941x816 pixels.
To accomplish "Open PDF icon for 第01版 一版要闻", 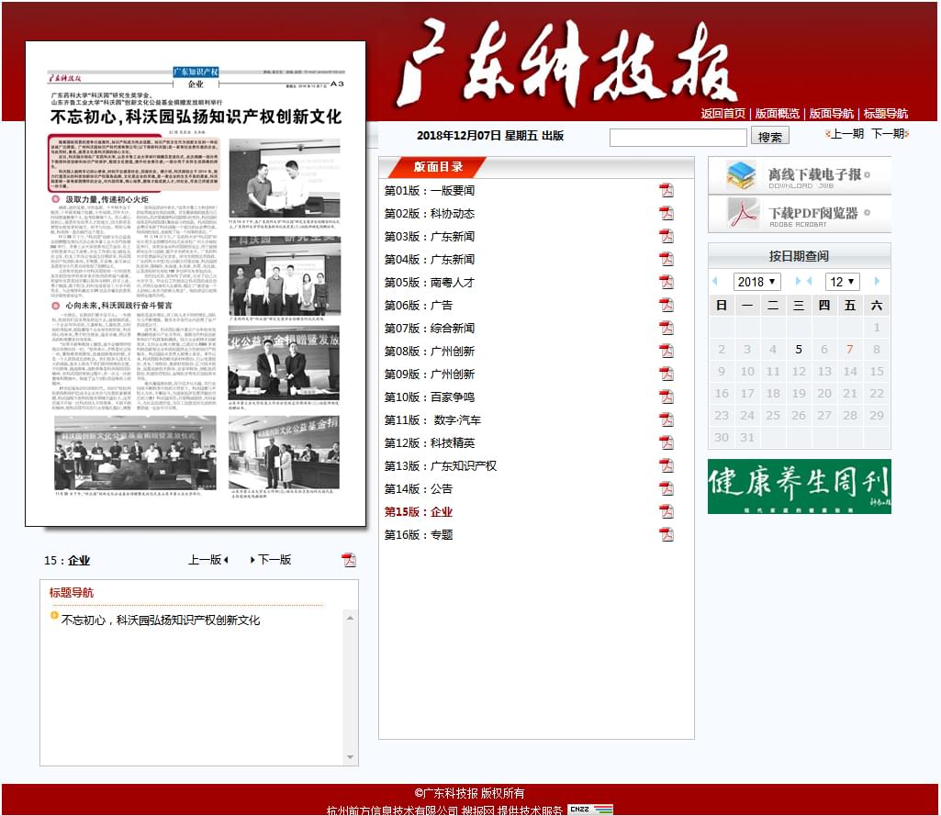I will pos(667,190).
